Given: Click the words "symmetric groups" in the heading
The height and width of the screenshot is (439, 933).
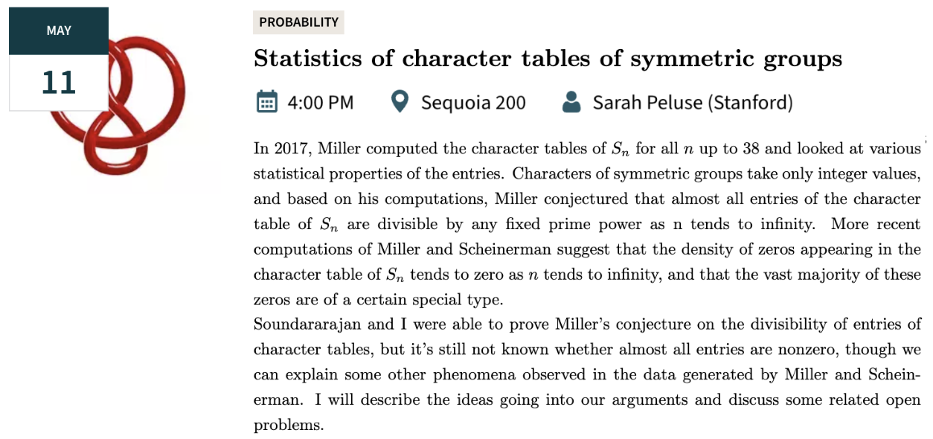Looking at the screenshot, I should click(737, 59).
